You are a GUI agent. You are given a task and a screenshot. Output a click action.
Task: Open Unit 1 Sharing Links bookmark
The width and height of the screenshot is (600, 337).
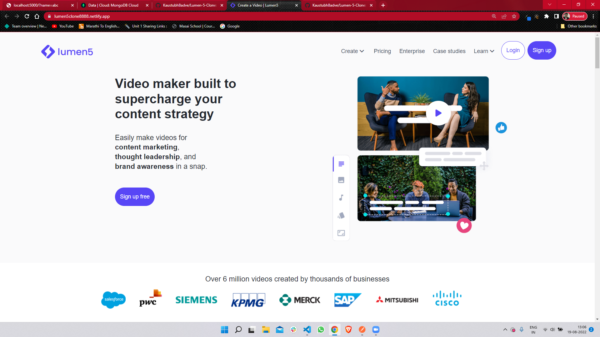[146, 26]
